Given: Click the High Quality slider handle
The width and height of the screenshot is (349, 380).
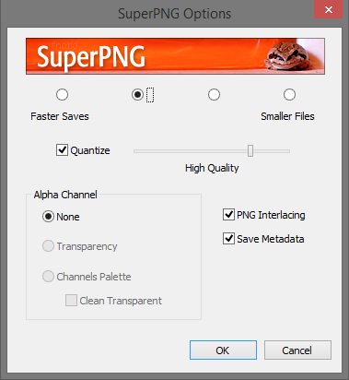Looking at the screenshot, I should click(x=250, y=151).
